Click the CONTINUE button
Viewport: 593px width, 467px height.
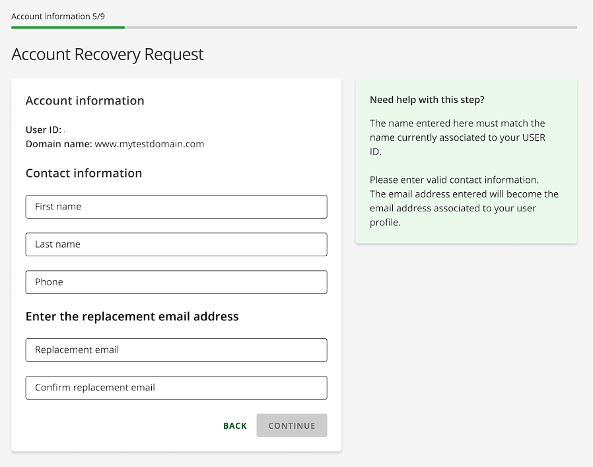[x=291, y=425]
